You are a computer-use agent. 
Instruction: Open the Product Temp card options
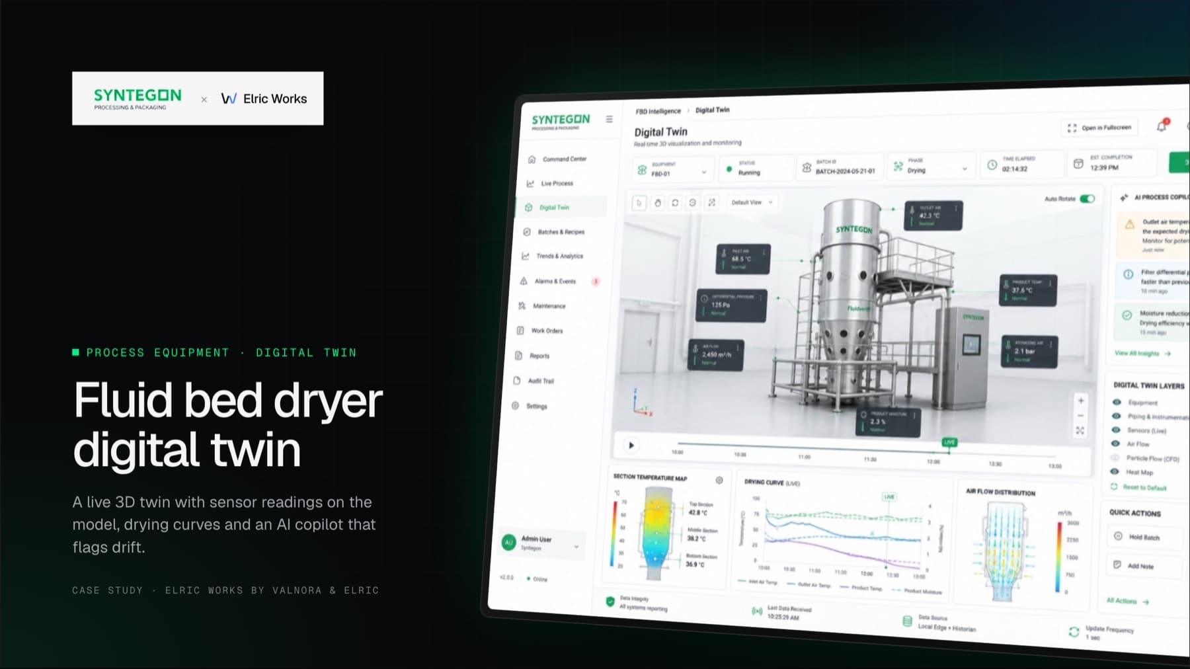point(1050,283)
